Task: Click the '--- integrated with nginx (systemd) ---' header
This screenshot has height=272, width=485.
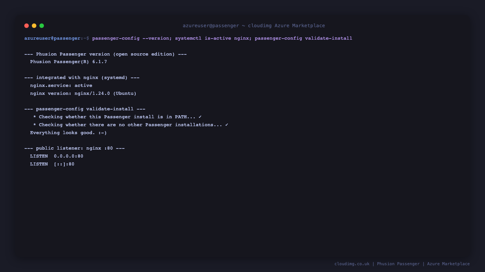Action: pyautogui.click(x=82, y=77)
